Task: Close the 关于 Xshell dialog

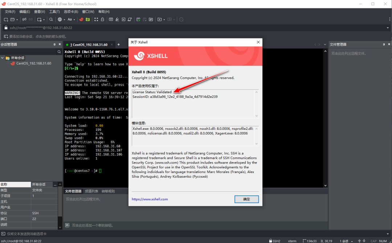Action: tap(258, 42)
